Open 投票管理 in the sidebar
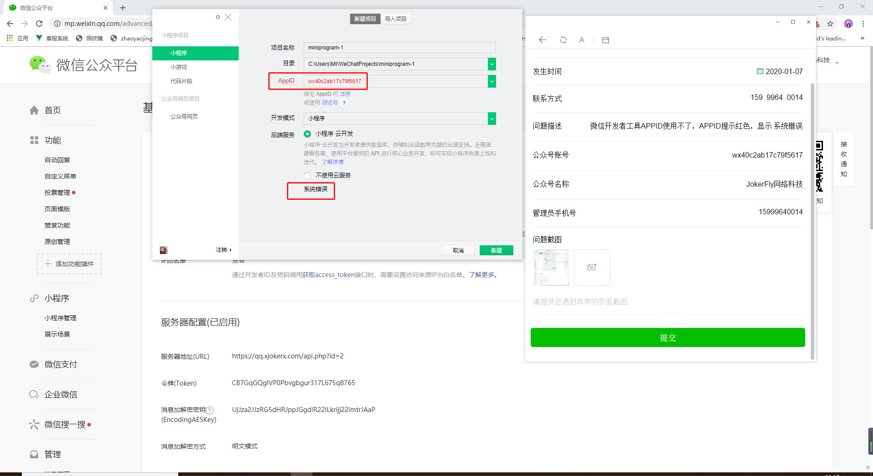873x476 pixels. (x=57, y=193)
